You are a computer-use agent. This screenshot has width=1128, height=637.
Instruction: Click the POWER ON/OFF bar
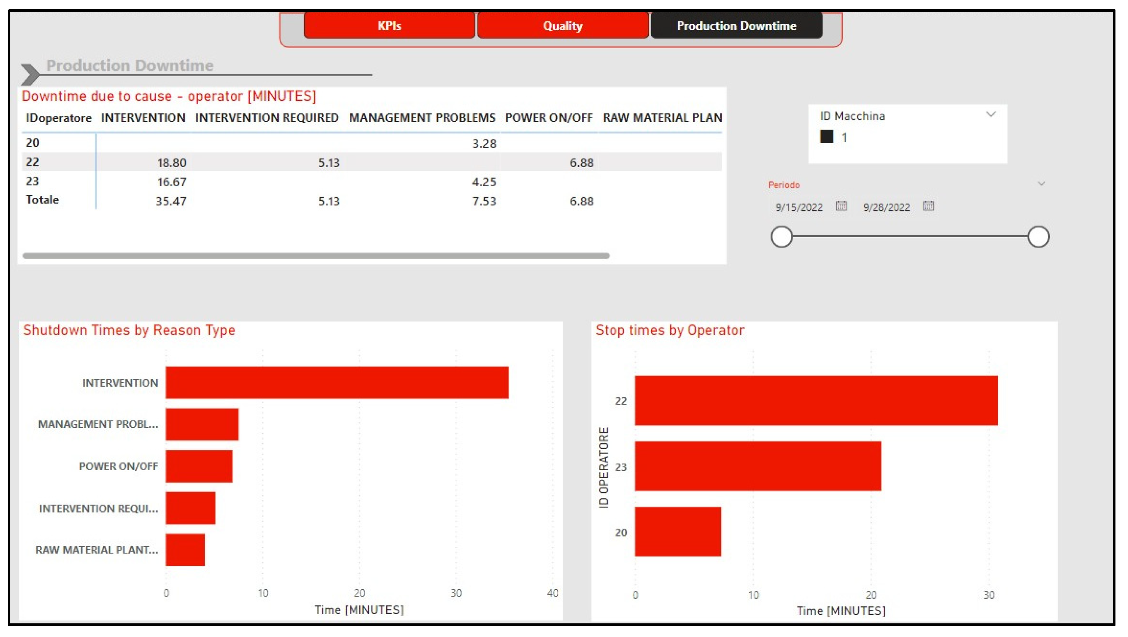(x=199, y=467)
